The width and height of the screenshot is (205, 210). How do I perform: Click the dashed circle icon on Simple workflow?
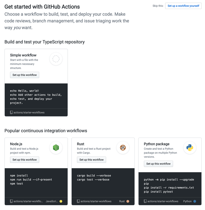[56, 59]
